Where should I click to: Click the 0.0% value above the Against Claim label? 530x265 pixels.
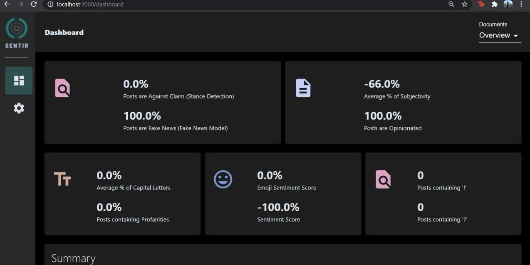click(x=136, y=84)
